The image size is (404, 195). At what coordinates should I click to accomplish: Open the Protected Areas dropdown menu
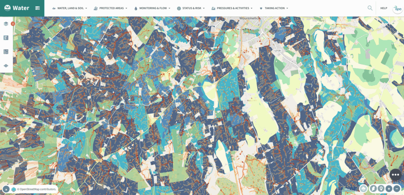point(110,8)
